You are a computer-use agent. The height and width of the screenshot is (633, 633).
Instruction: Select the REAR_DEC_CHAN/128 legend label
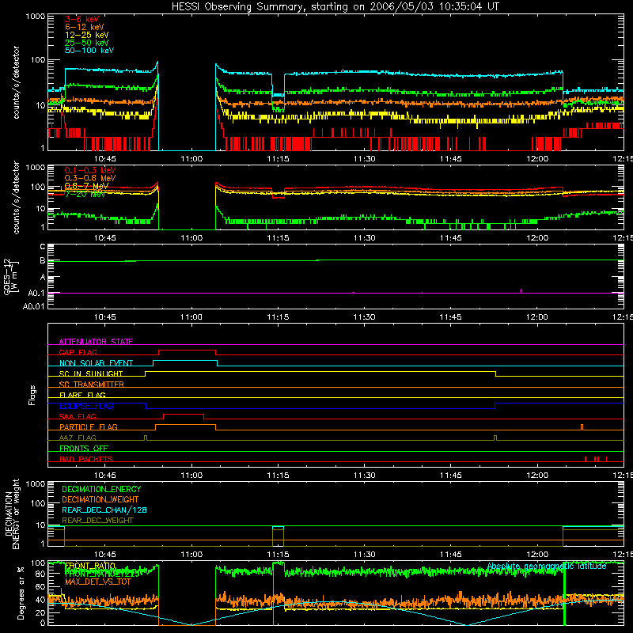[104, 510]
